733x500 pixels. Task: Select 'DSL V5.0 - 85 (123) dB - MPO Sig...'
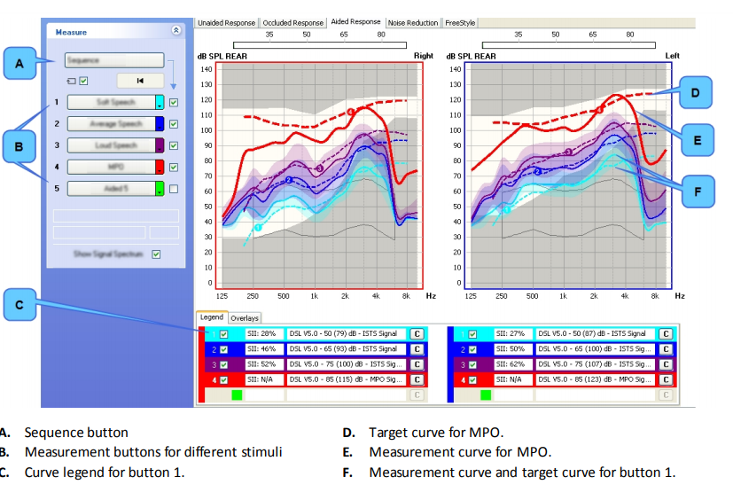[595, 379]
